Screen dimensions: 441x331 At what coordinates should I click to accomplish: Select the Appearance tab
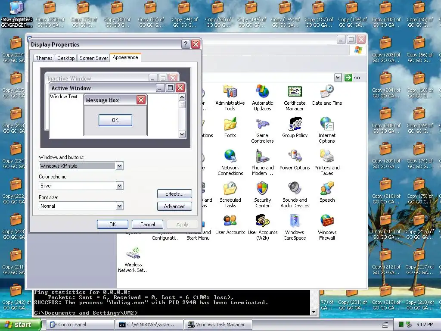[x=125, y=57]
